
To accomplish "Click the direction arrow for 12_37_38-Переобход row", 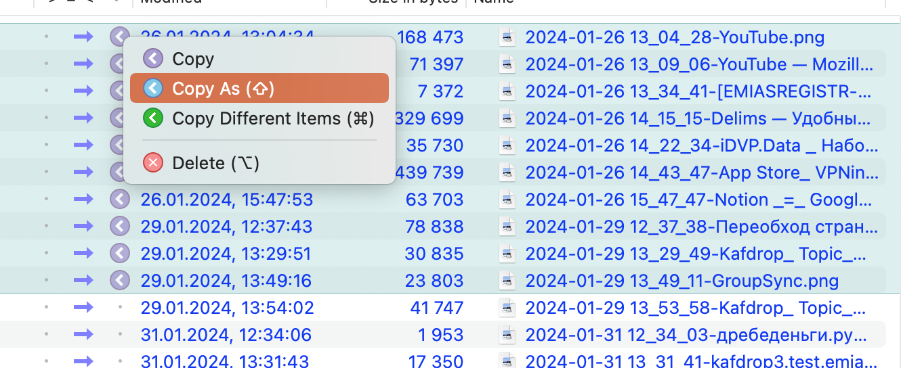I will (x=83, y=227).
